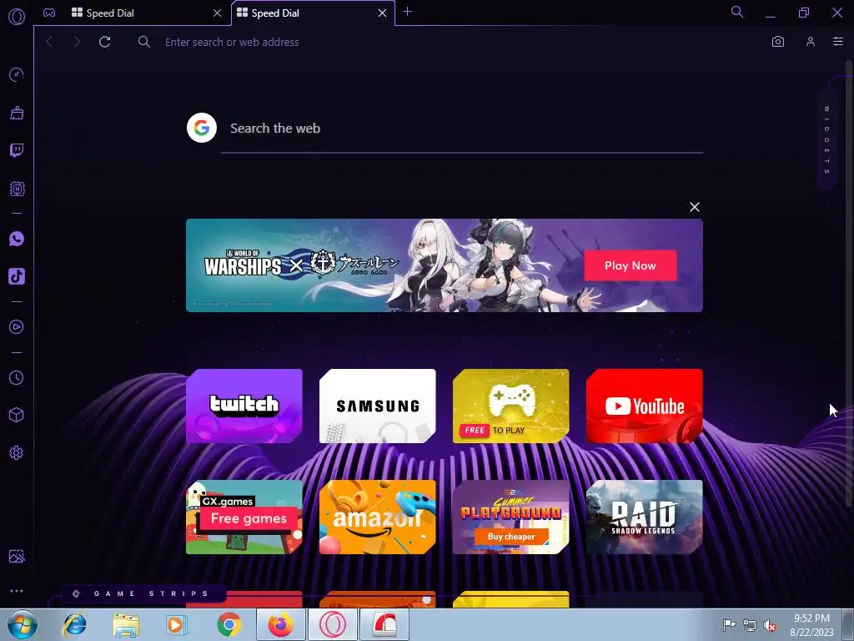
Task: Open taskbar clock showing 9:52 PM
Action: (811, 624)
